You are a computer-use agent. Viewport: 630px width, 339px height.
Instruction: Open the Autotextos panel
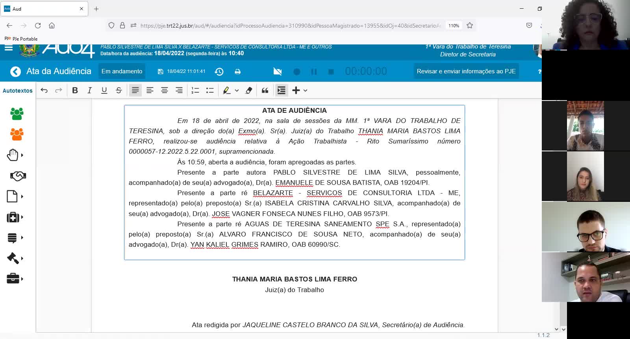click(18, 91)
